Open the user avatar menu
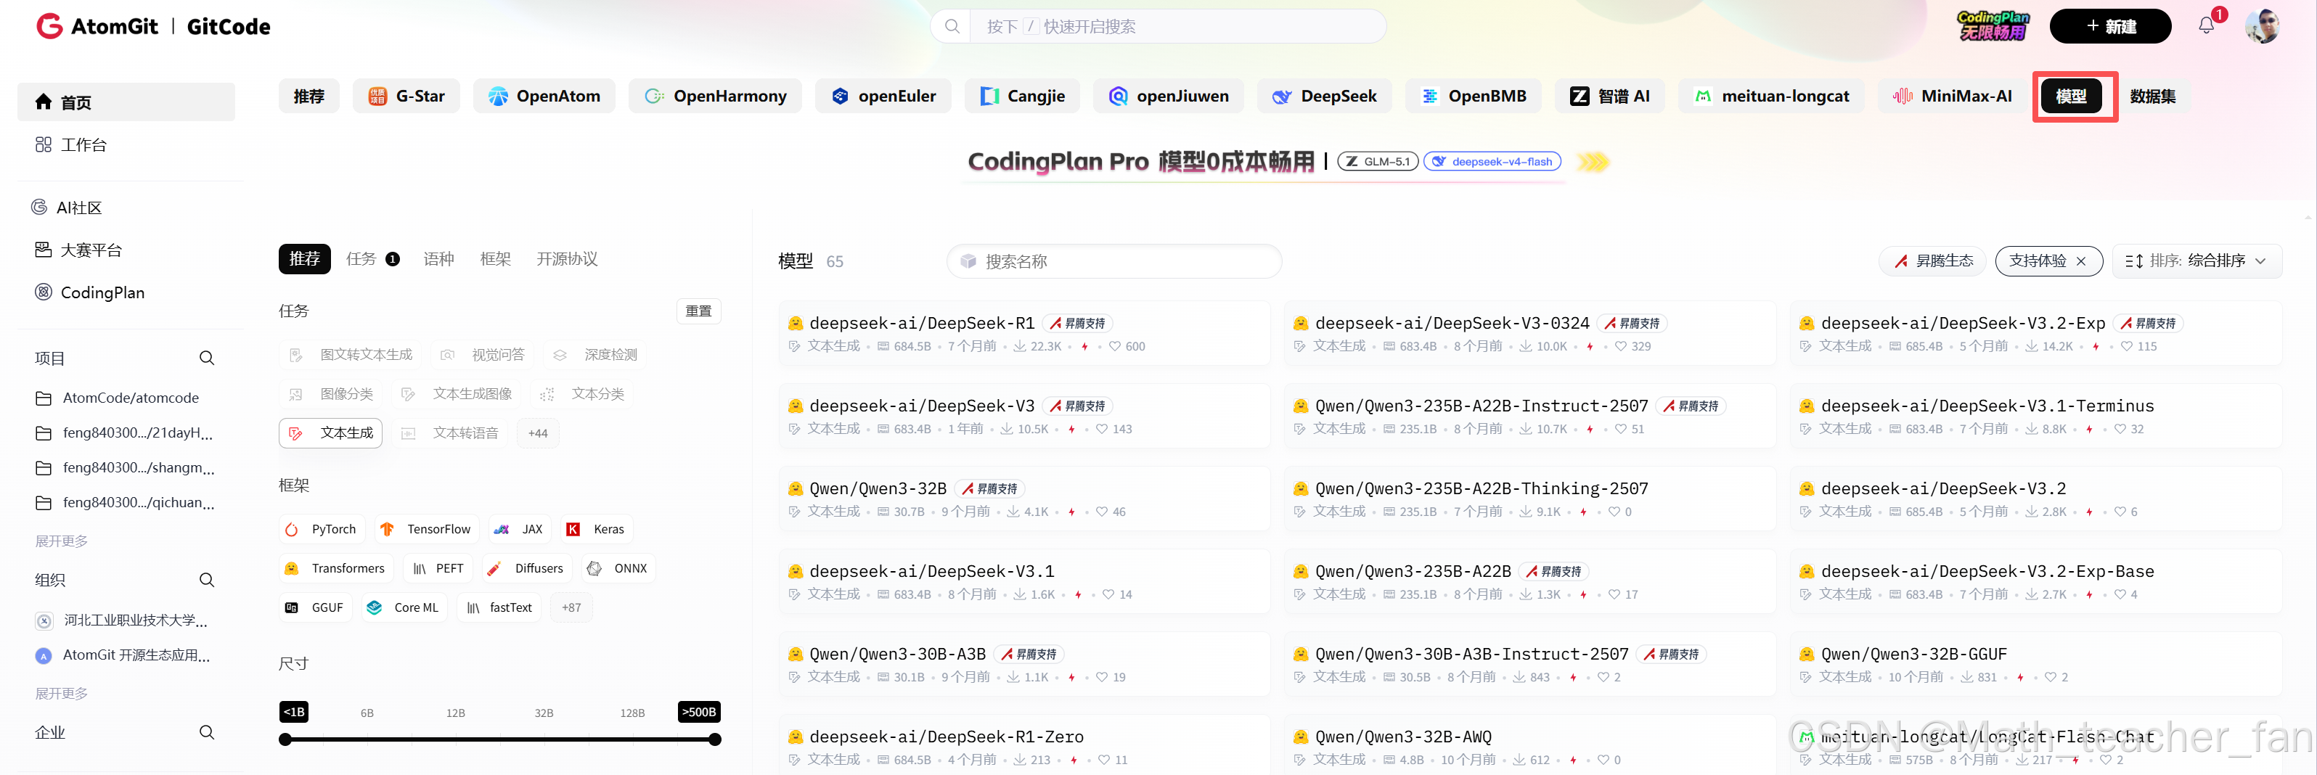Image resolution: width=2317 pixels, height=775 pixels. coord(2261,26)
